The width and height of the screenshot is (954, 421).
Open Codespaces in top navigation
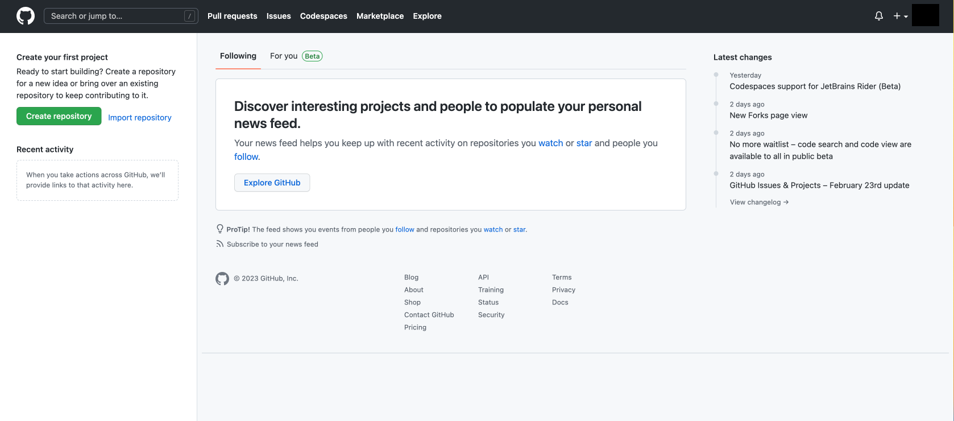point(323,16)
